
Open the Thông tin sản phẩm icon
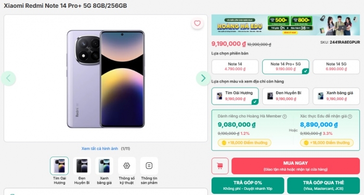tap(149, 165)
